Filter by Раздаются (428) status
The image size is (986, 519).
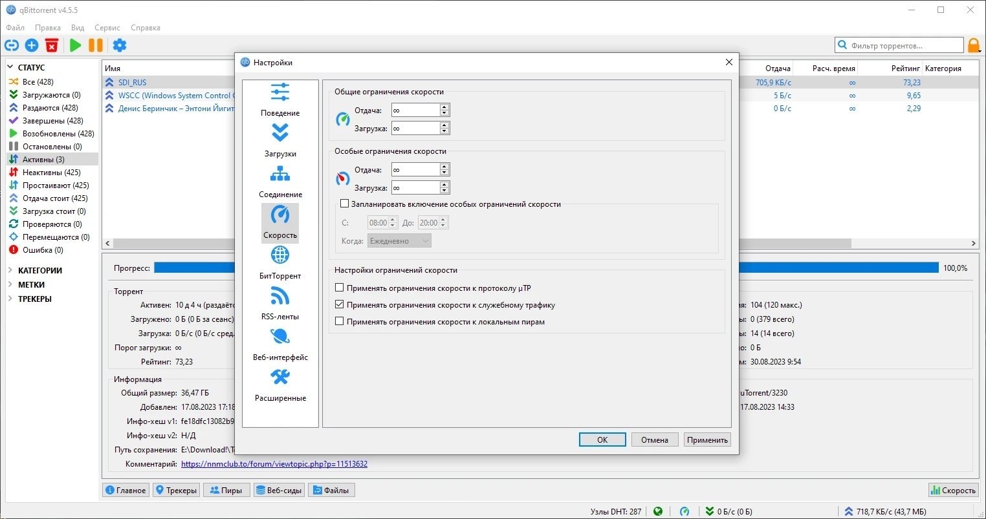(52, 108)
